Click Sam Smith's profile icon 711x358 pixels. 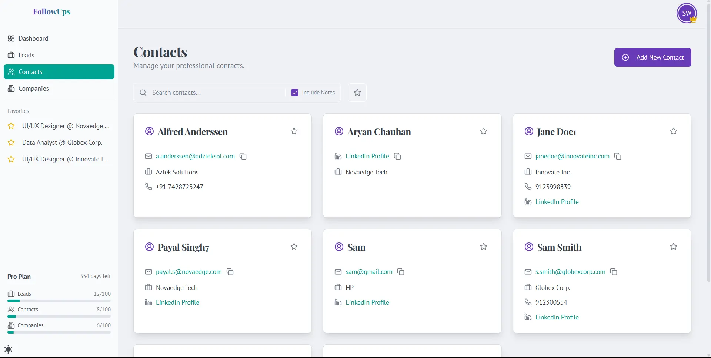(x=529, y=247)
